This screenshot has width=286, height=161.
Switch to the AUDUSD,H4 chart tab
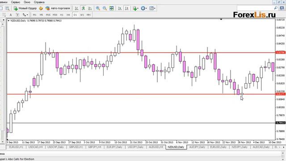[x=156, y=147]
